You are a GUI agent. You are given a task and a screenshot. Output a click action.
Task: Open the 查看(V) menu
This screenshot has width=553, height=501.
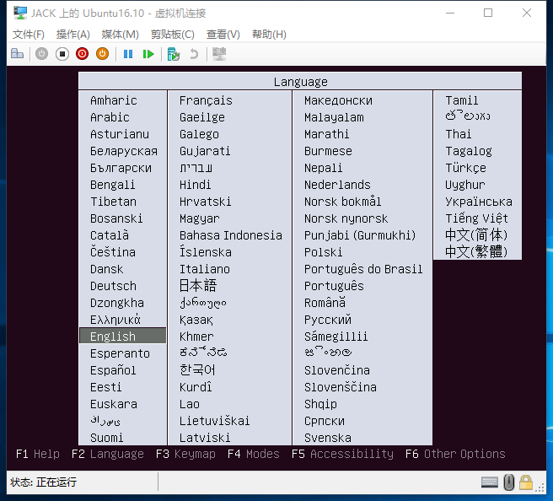coord(223,35)
